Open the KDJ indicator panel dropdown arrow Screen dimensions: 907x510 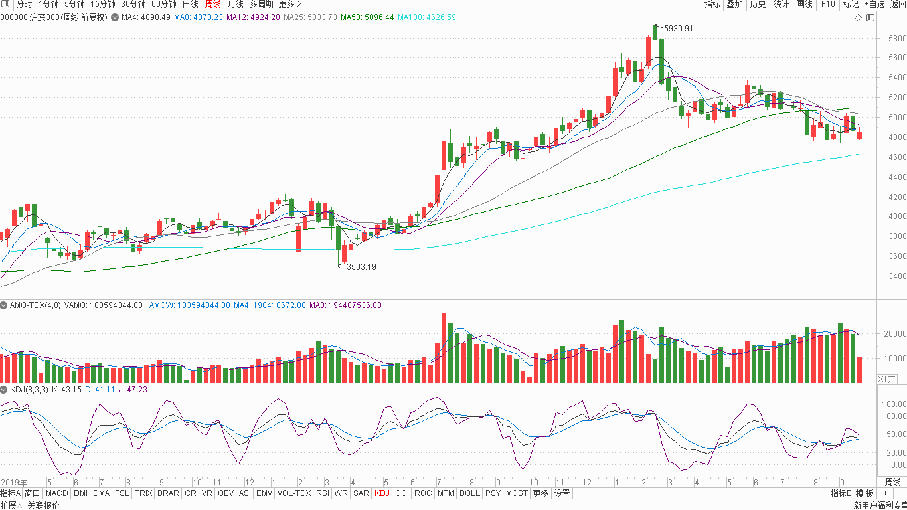[5, 390]
